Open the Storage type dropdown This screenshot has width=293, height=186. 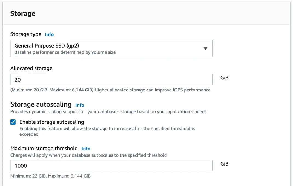pyautogui.click(x=111, y=48)
